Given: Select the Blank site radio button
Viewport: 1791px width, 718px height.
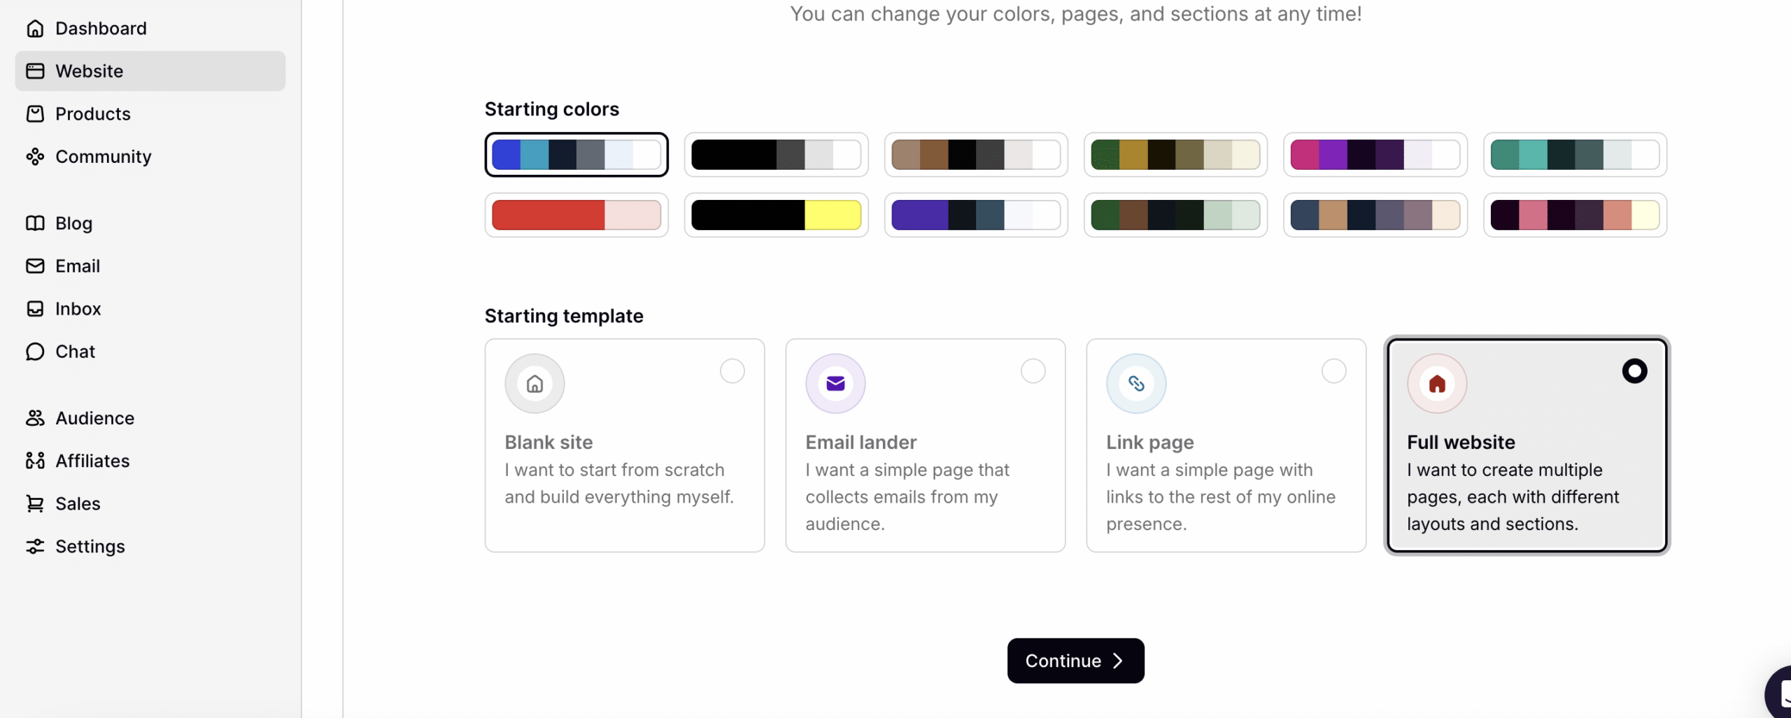Looking at the screenshot, I should [731, 371].
